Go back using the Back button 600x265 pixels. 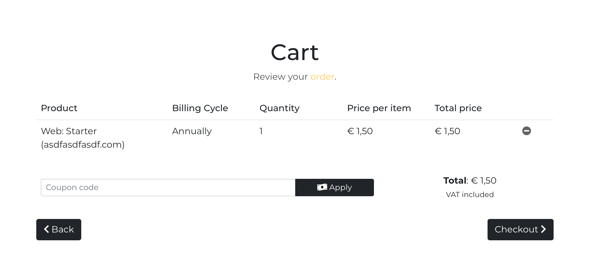click(59, 230)
